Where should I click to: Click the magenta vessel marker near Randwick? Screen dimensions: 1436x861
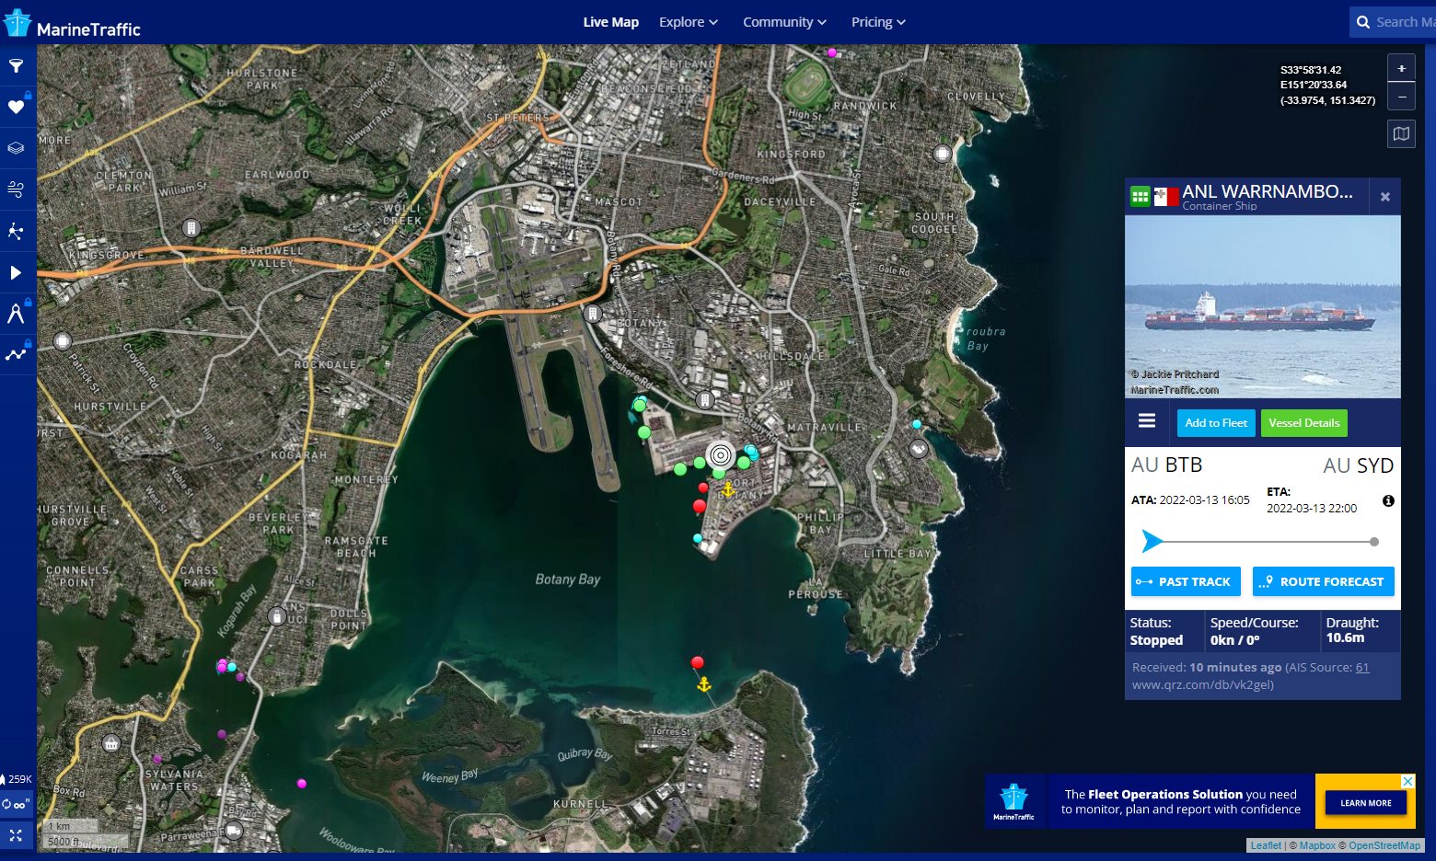coord(832,53)
